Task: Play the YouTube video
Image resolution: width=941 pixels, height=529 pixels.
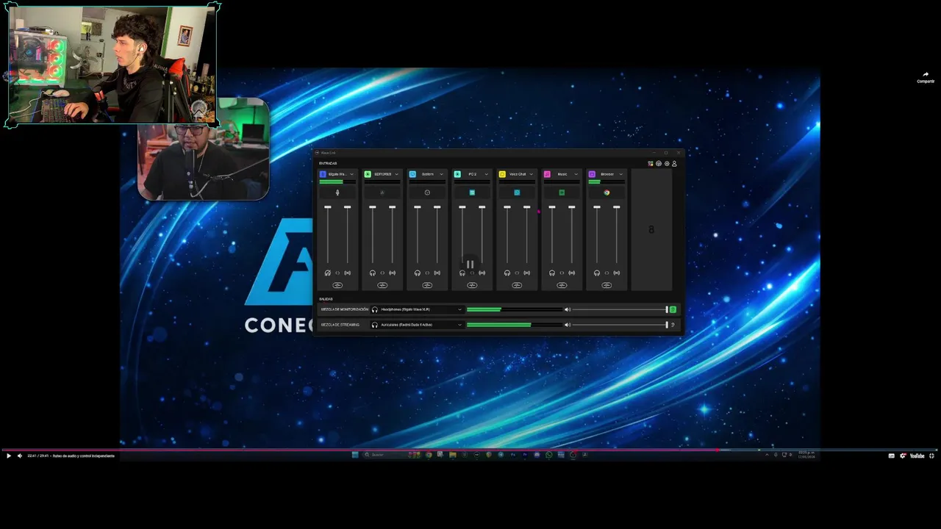Action: pos(9,456)
